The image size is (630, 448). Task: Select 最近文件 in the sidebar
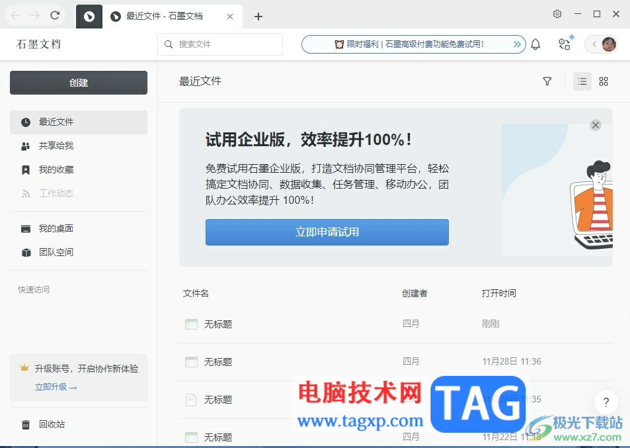[79, 122]
